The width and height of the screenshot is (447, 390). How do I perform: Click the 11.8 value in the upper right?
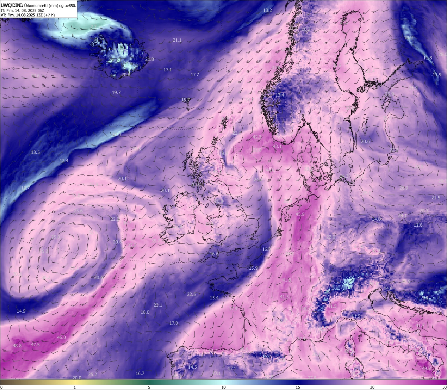[427, 58]
